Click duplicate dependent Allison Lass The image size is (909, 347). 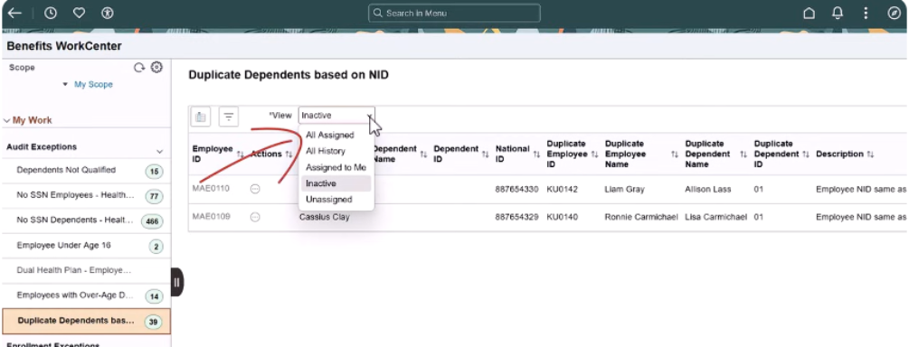708,189
